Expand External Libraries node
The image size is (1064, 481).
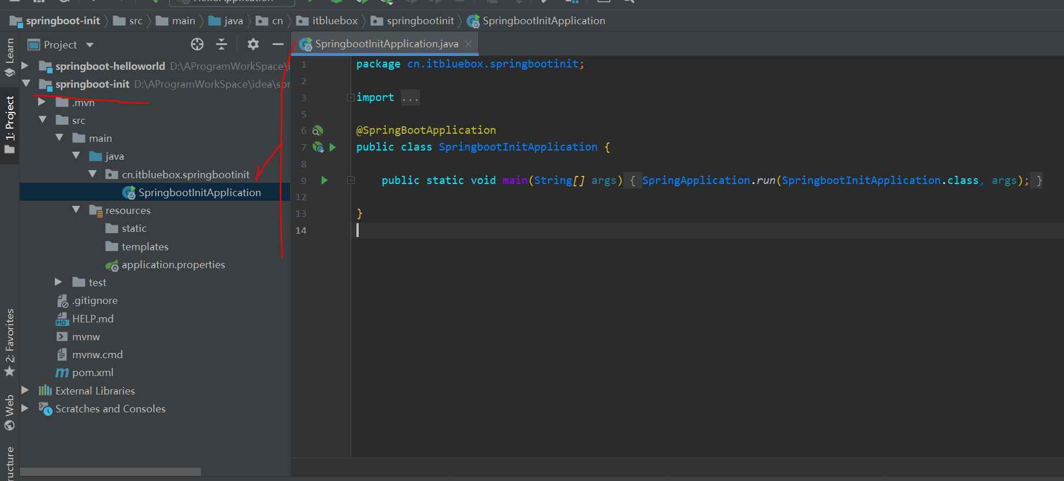point(25,390)
